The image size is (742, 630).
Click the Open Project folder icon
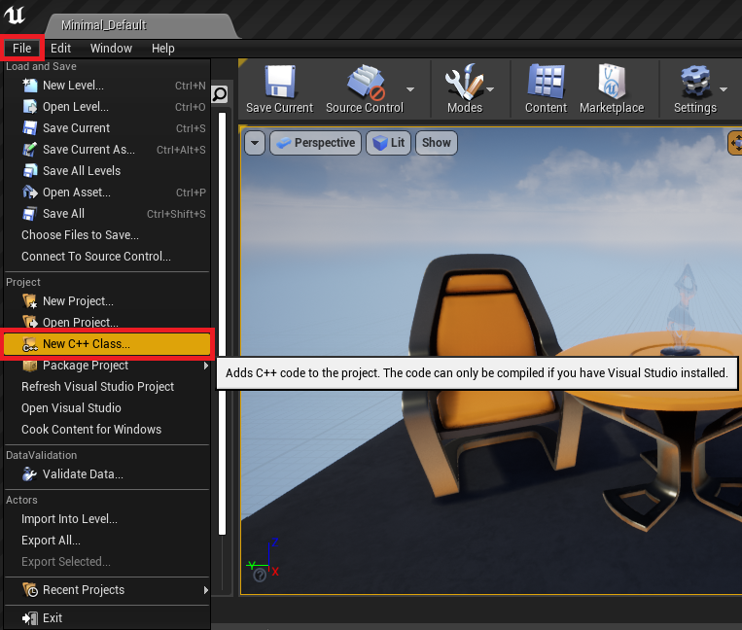[x=30, y=322]
